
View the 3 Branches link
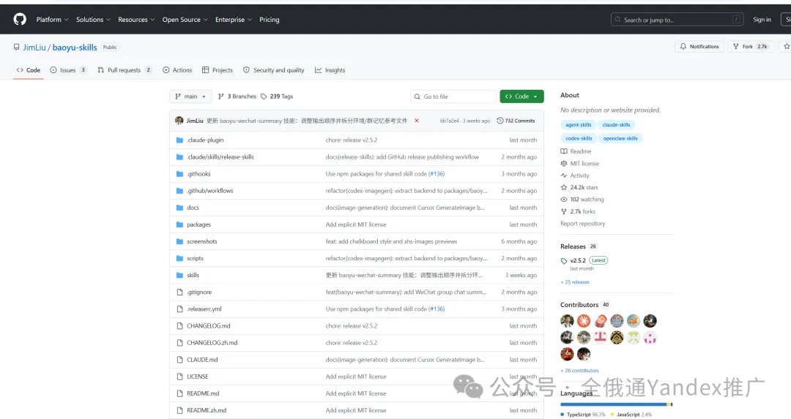pos(237,97)
